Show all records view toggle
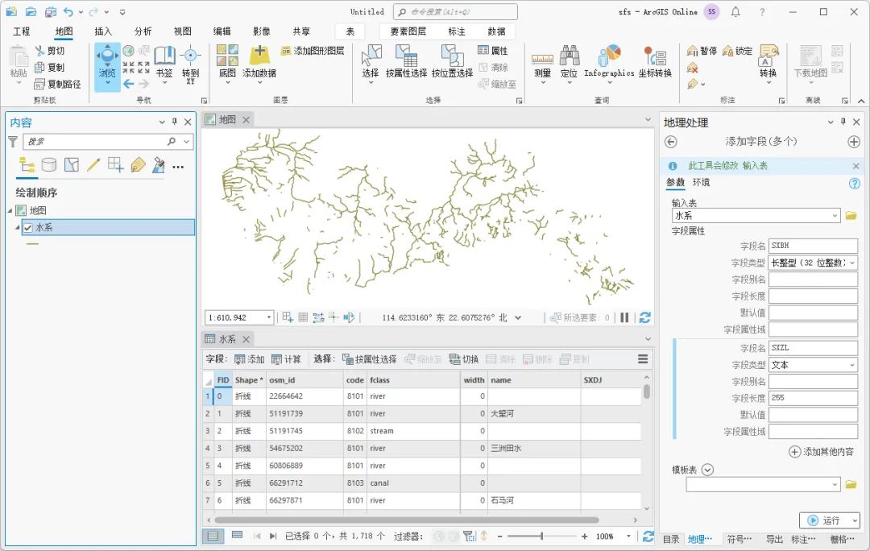The height and width of the screenshot is (551, 870). point(213,536)
